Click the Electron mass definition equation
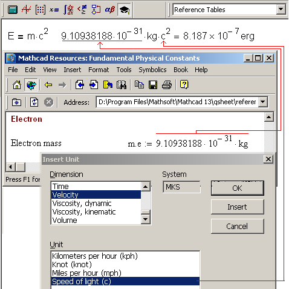Screen dimensions: 289x289 point(188,143)
